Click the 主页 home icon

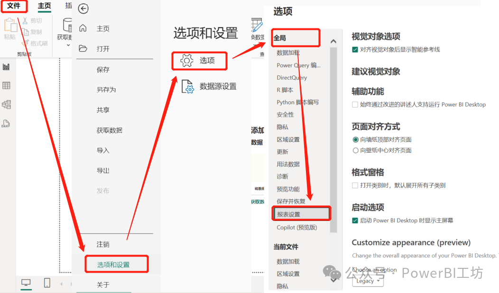click(x=83, y=28)
